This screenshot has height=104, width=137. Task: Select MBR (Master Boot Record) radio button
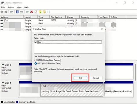36,60
